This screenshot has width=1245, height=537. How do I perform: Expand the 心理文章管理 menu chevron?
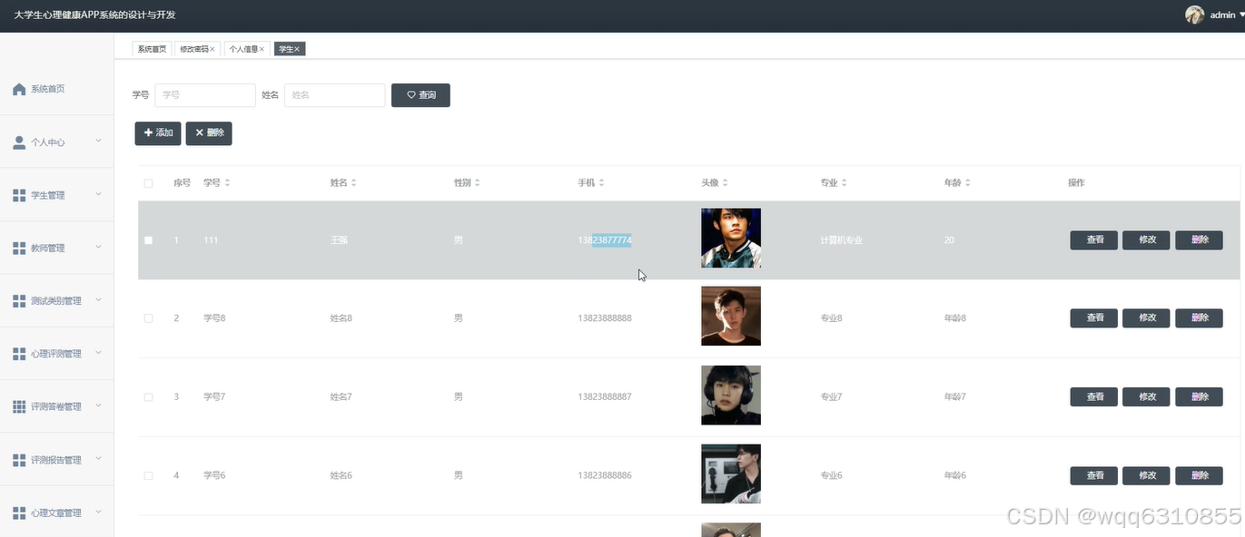pyautogui.click(x=98, y=512)
